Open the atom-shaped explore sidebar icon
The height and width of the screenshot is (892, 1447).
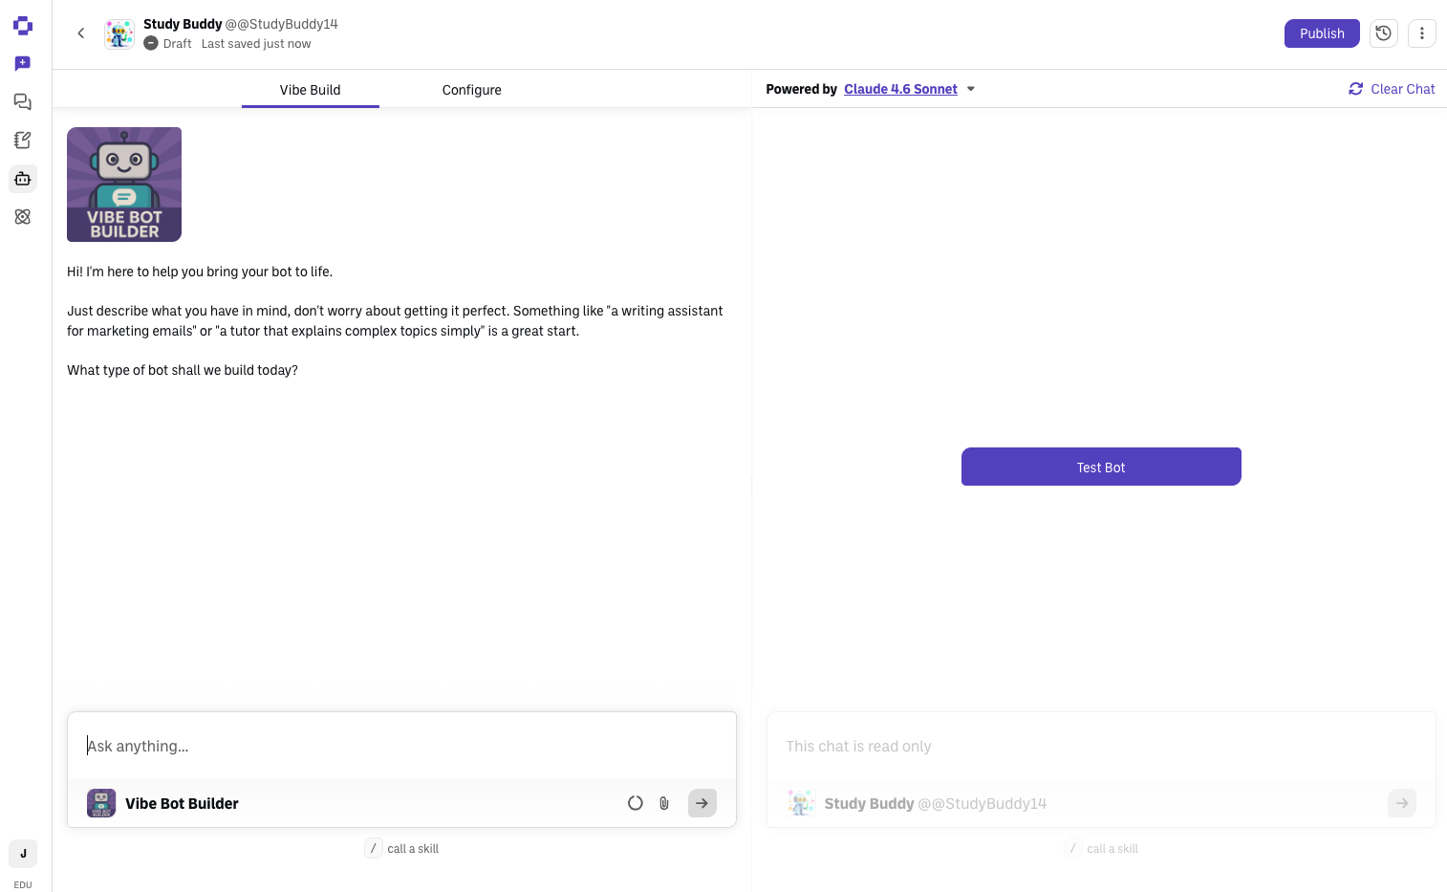pyautogui.click(x=23, y=217)
